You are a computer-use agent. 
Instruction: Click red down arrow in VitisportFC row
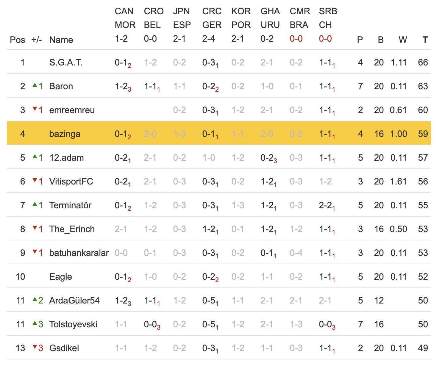pos(35,180)
